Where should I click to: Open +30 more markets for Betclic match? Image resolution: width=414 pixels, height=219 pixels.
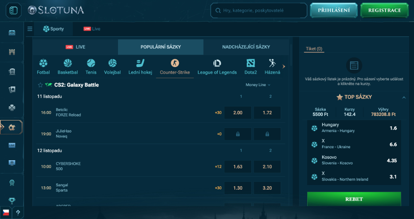[x=218, y=113]
